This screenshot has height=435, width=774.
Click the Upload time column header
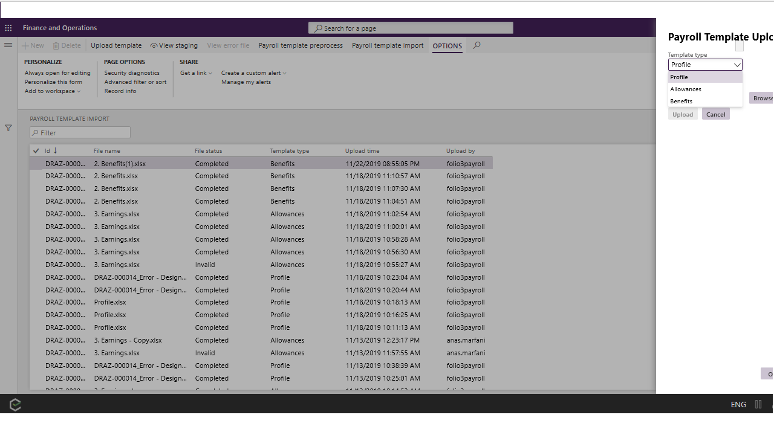point(362,151)
